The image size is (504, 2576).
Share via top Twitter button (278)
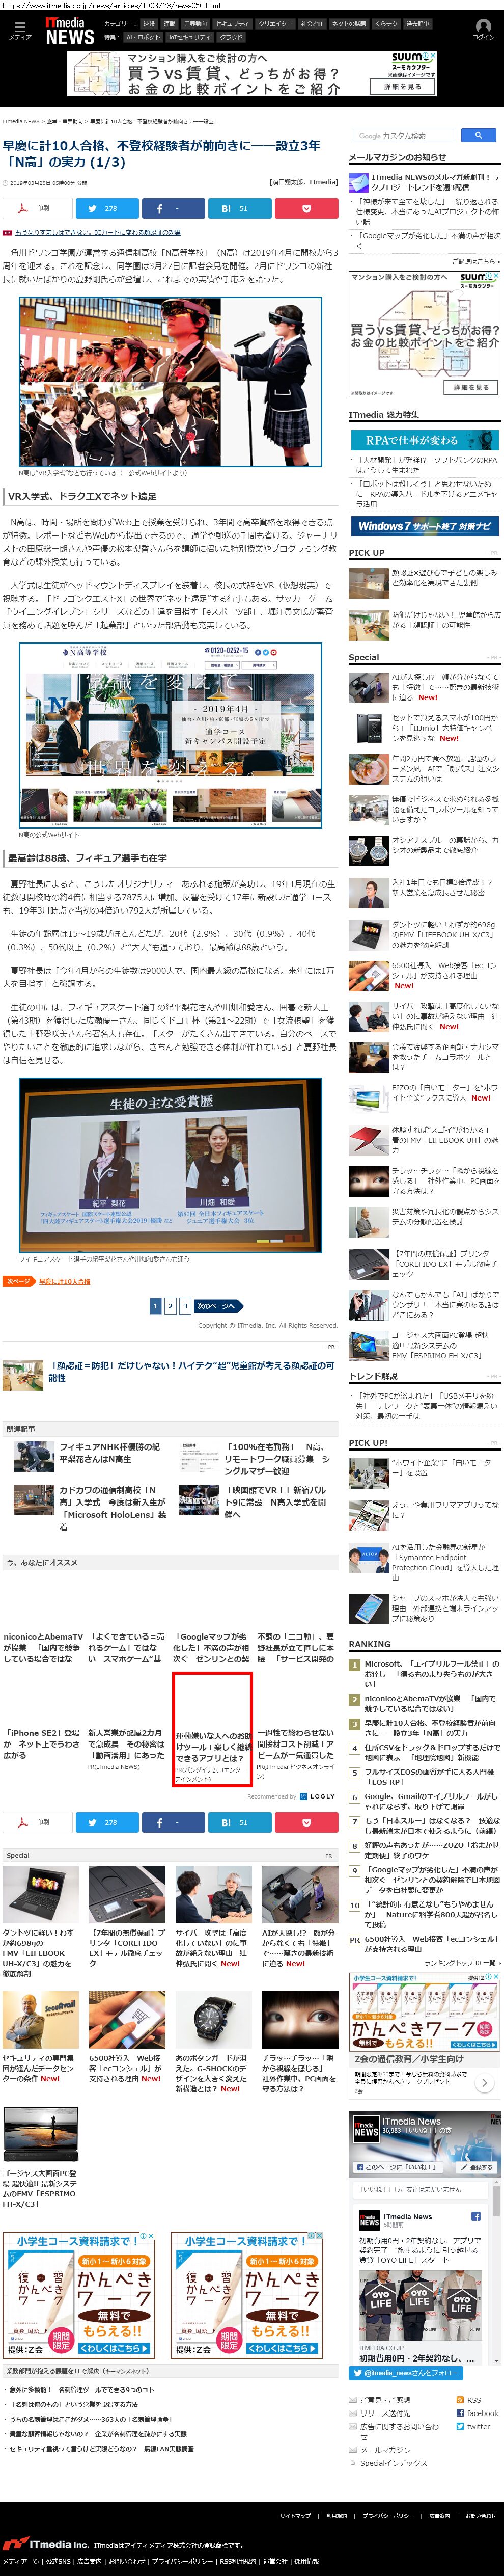tap(104, 209)
